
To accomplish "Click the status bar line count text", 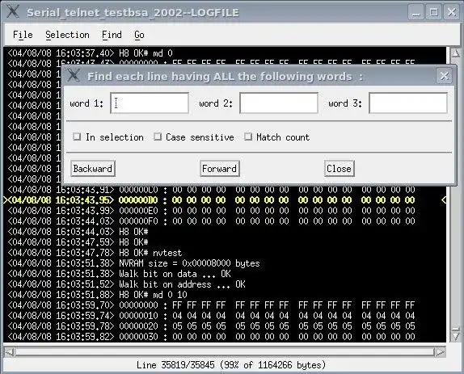I will click(x=231, y=365).
